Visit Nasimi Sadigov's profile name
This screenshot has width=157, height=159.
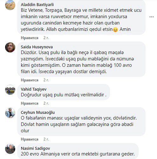point(35,148)
